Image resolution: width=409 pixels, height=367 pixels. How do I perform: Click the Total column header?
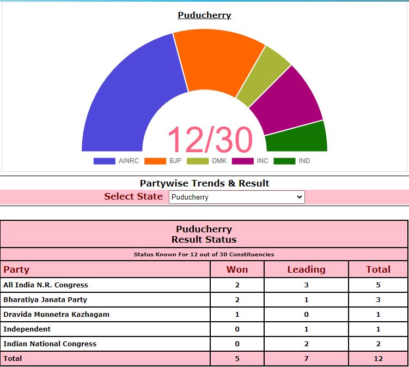pyautogui.click(x=378, y=269)
